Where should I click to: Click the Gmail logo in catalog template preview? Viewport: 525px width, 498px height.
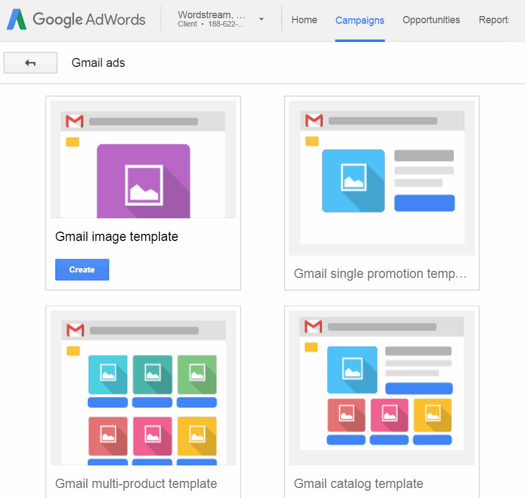313,327
